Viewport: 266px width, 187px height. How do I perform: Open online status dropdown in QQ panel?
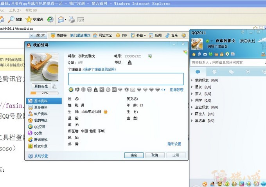[212, 41]
